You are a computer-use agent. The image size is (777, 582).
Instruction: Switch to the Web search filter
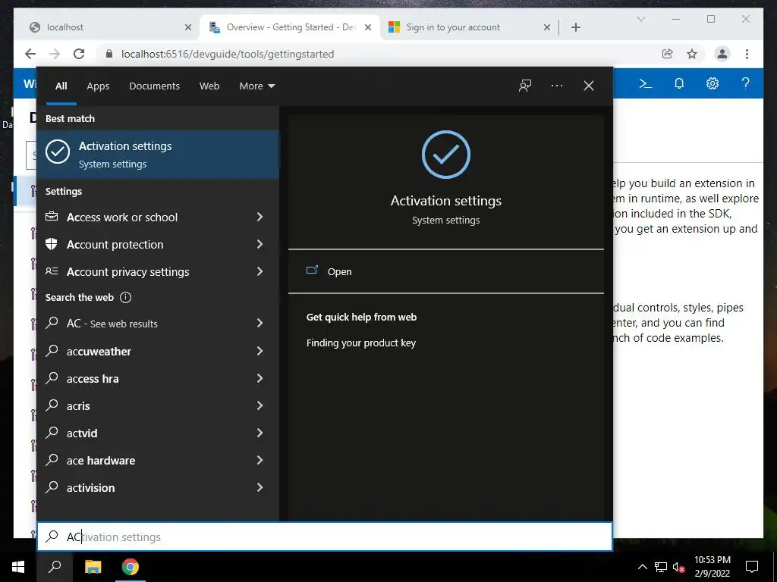(x=209, y=86)
